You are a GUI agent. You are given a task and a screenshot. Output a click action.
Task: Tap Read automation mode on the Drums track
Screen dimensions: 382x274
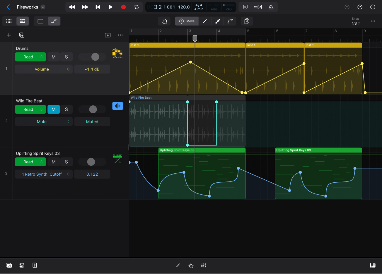tap(30, 57)
